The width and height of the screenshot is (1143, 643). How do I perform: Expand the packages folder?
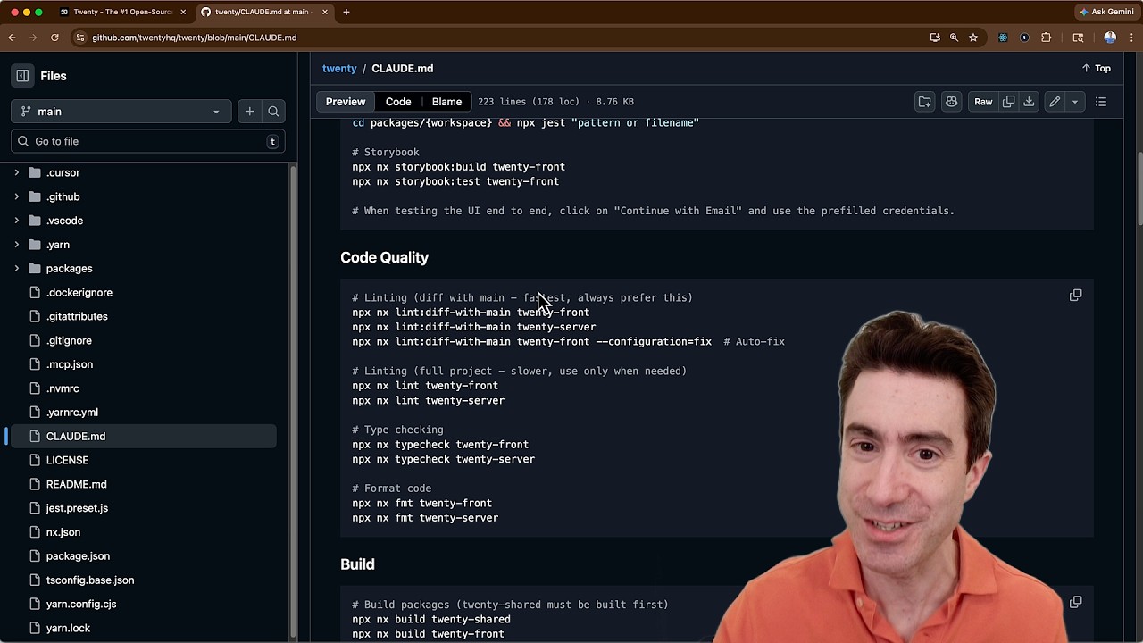click(16, 269)
